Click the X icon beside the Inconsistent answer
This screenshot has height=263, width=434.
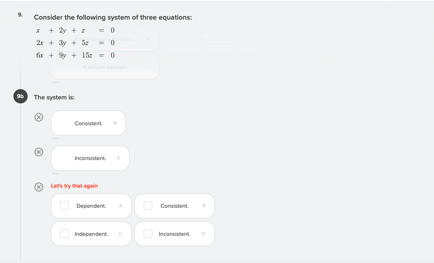[38, 152]
